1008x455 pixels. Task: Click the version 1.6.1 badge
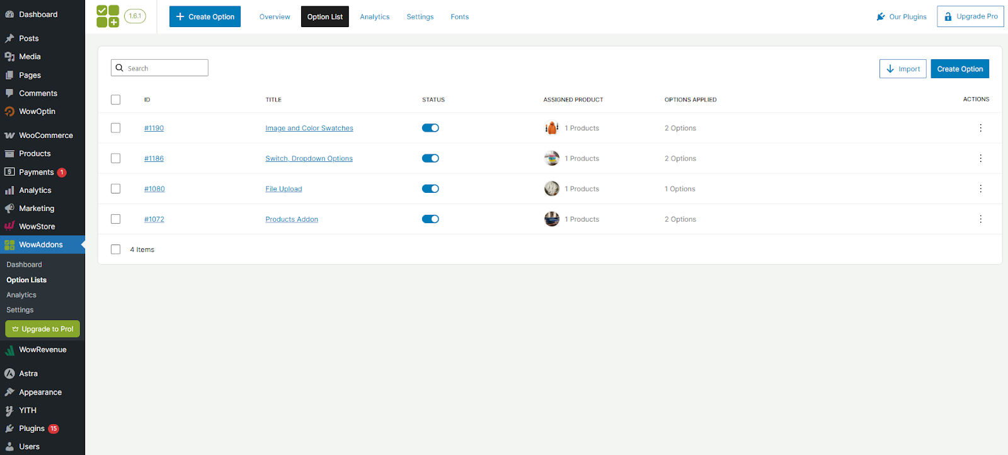point(135,16)
